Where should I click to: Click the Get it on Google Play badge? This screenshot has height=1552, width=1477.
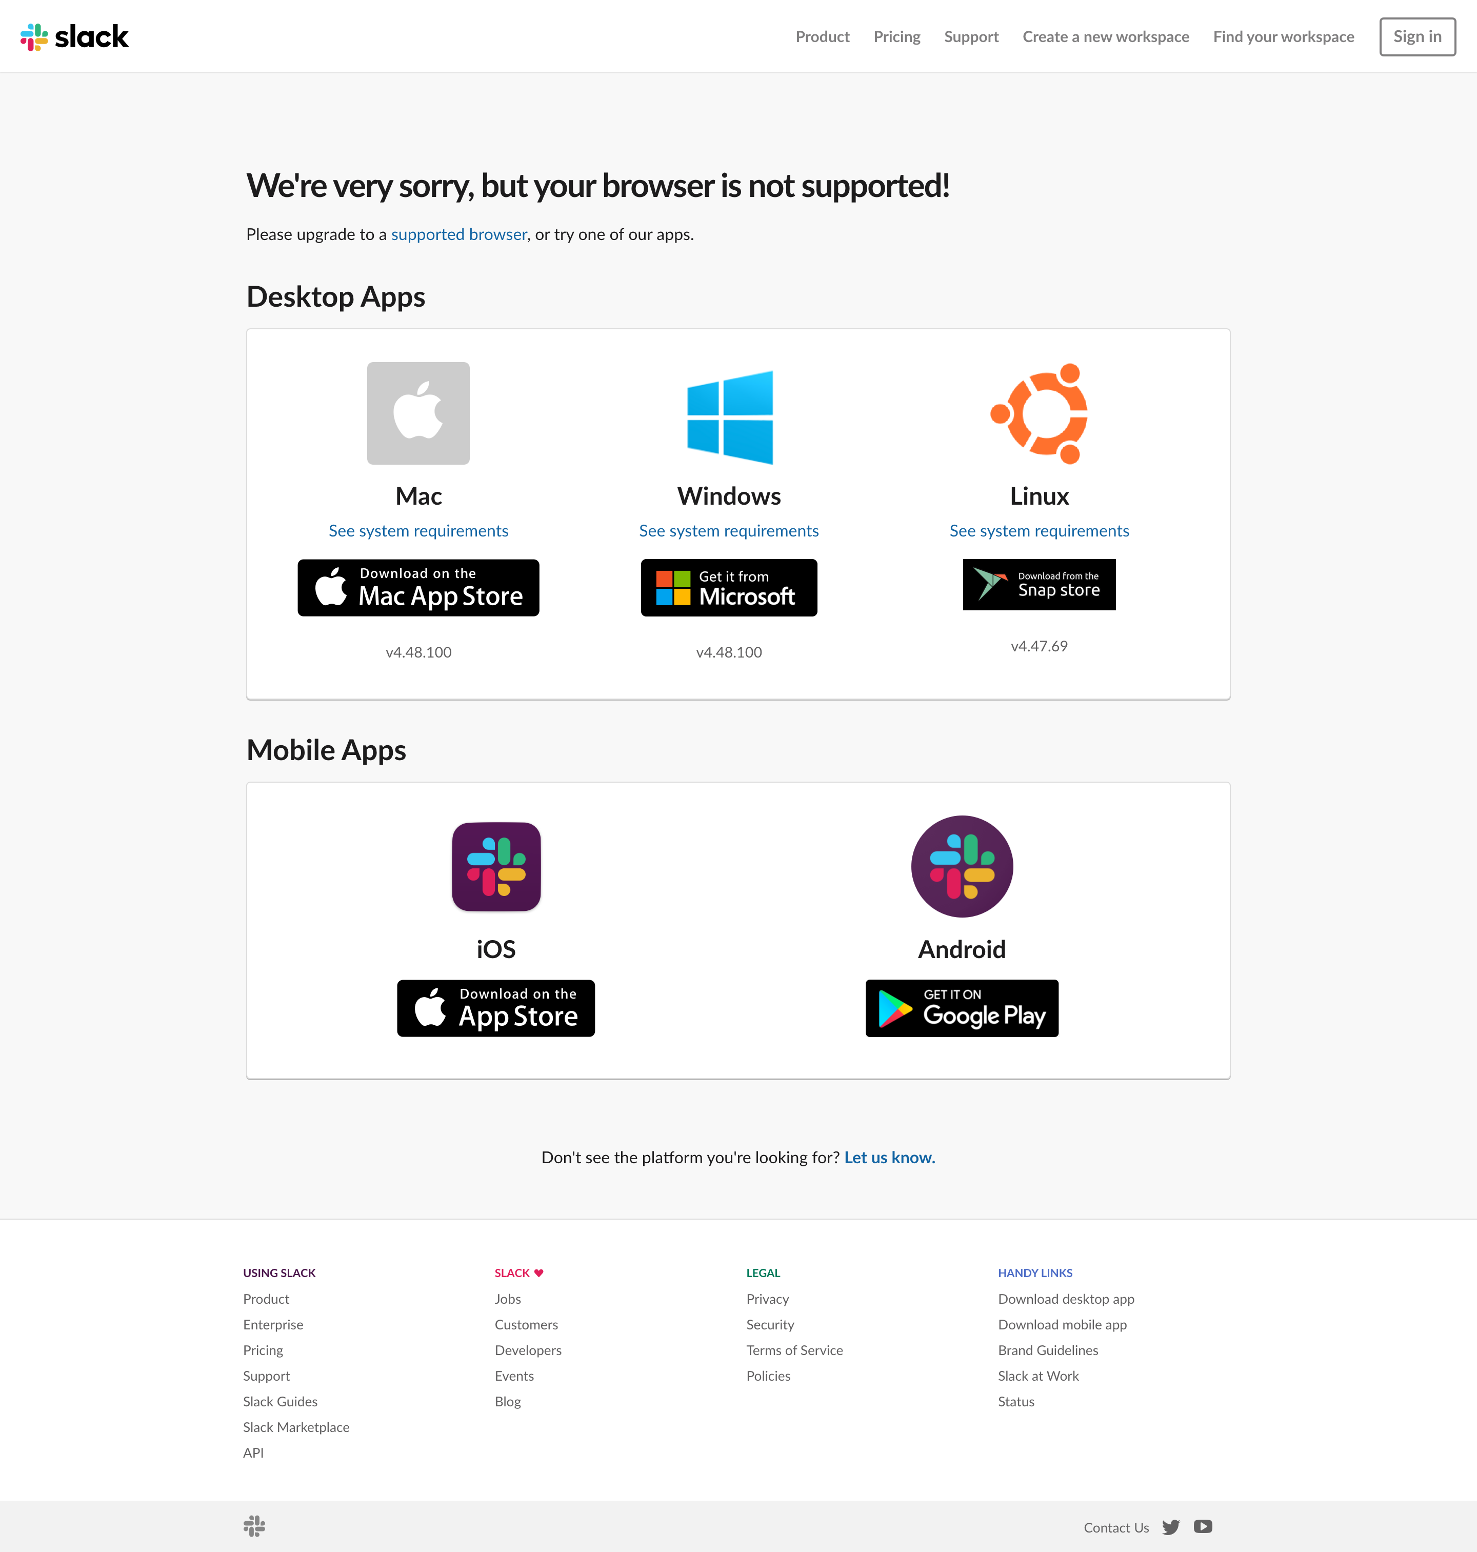coord(961,1008)
